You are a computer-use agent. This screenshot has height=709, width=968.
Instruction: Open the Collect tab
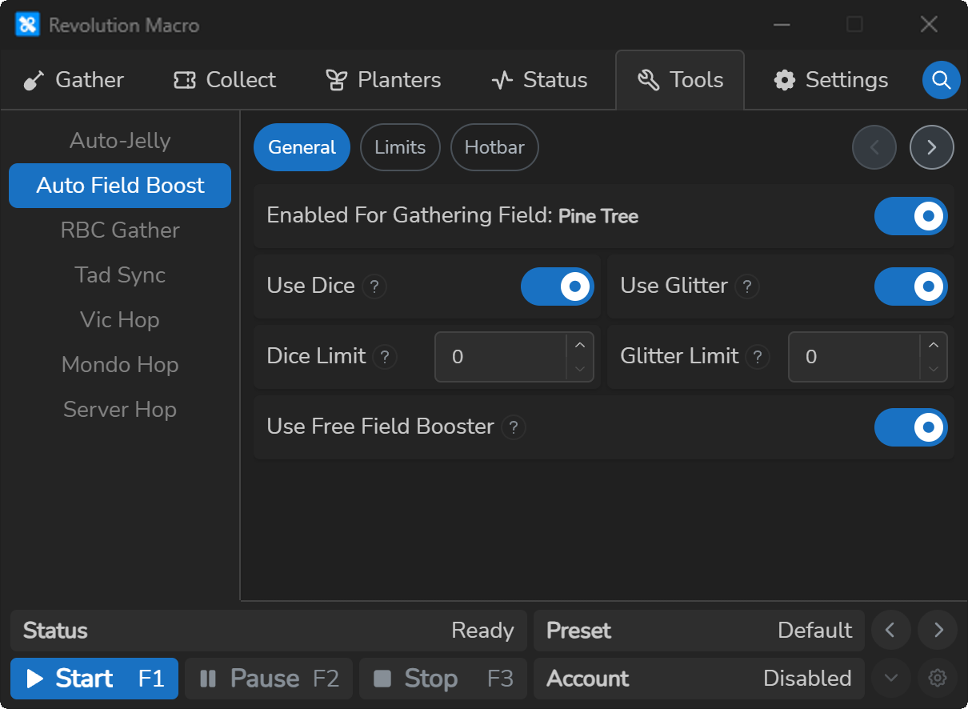pos(225,80)
